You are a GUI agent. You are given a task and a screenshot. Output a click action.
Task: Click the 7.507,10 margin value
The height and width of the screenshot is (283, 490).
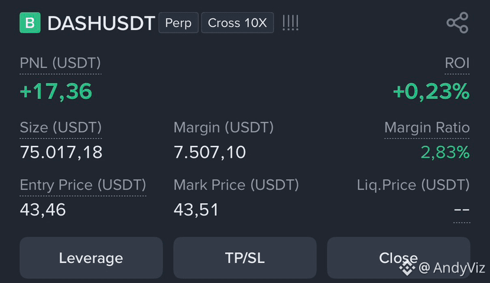(x=210, y=152)
